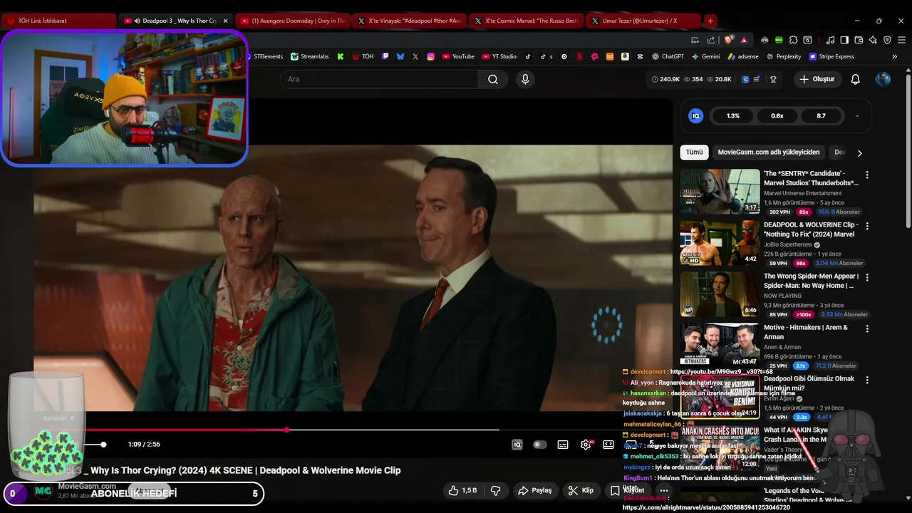Open the Bluesky butterfly bookmark
This screenshot has width=912, height=513.
point(400,56)
